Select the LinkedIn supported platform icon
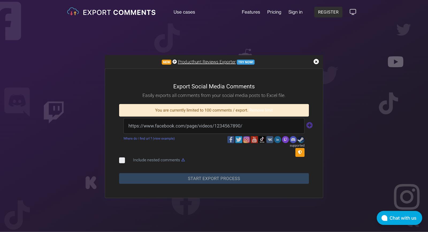Screen dimensions: 428x232 coord(278,140)
